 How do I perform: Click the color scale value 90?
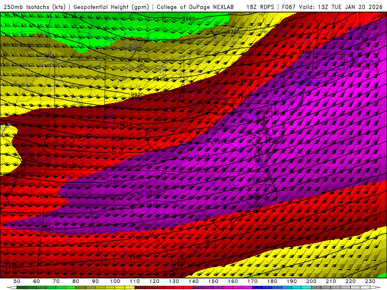coord(95,281)
